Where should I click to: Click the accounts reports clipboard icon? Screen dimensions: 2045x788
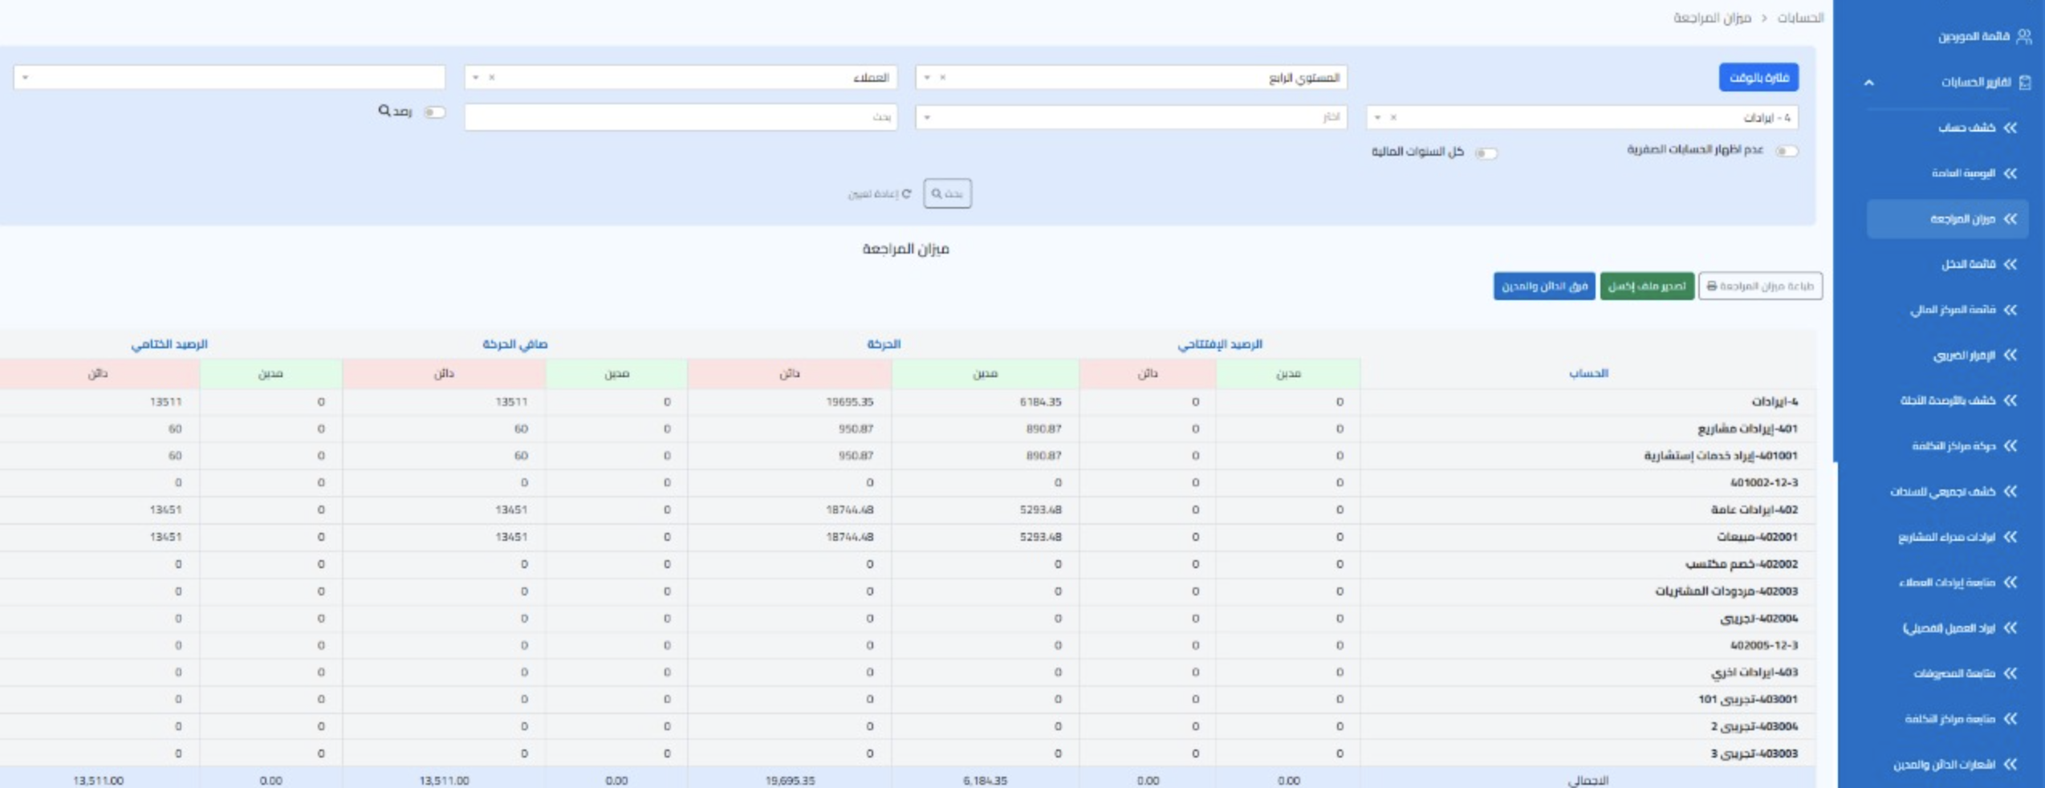(x=2024, y=82)
